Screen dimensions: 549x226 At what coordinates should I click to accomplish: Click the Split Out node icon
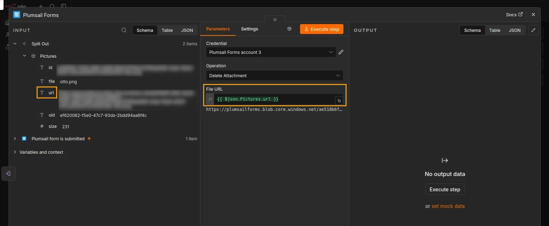pos(24,44)
